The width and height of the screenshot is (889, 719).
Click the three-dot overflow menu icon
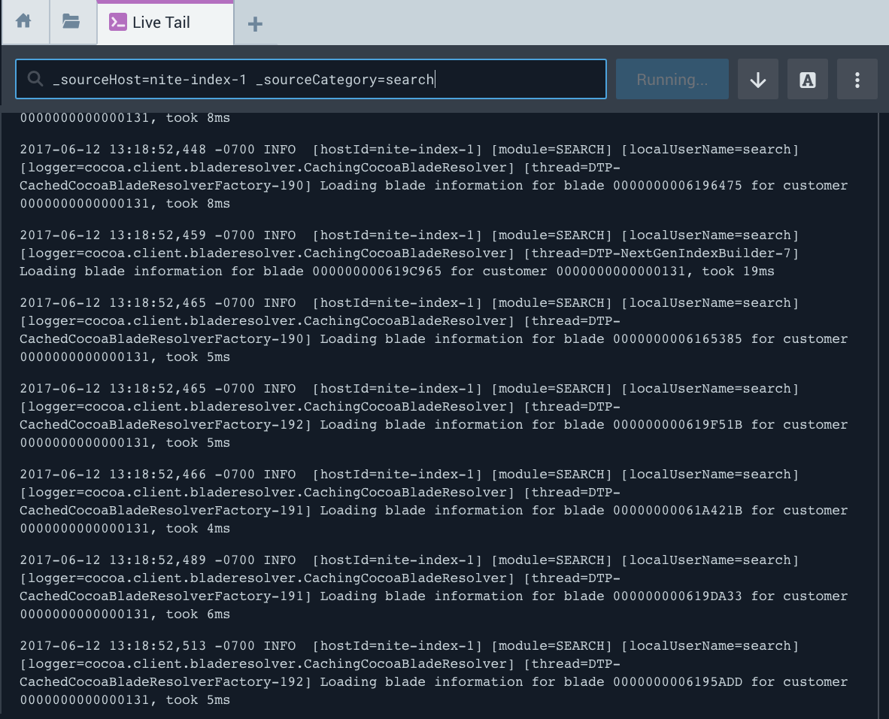tap(857, 78)
